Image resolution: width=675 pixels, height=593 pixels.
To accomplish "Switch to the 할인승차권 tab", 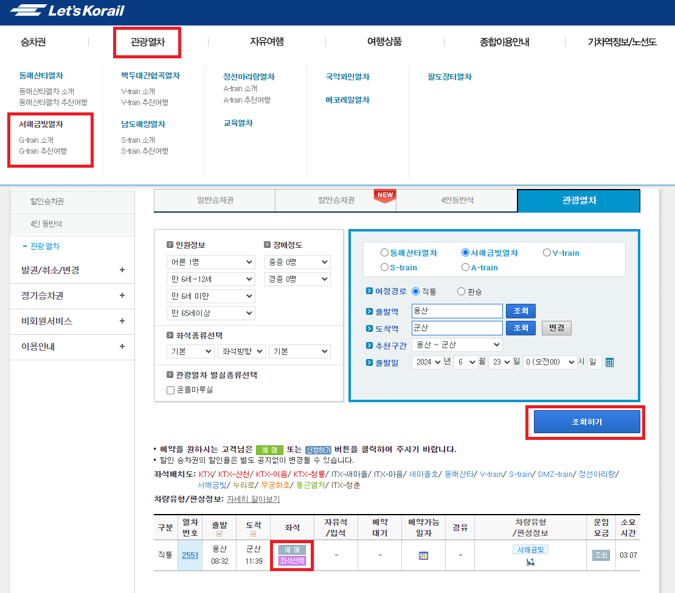I will 336,201.
